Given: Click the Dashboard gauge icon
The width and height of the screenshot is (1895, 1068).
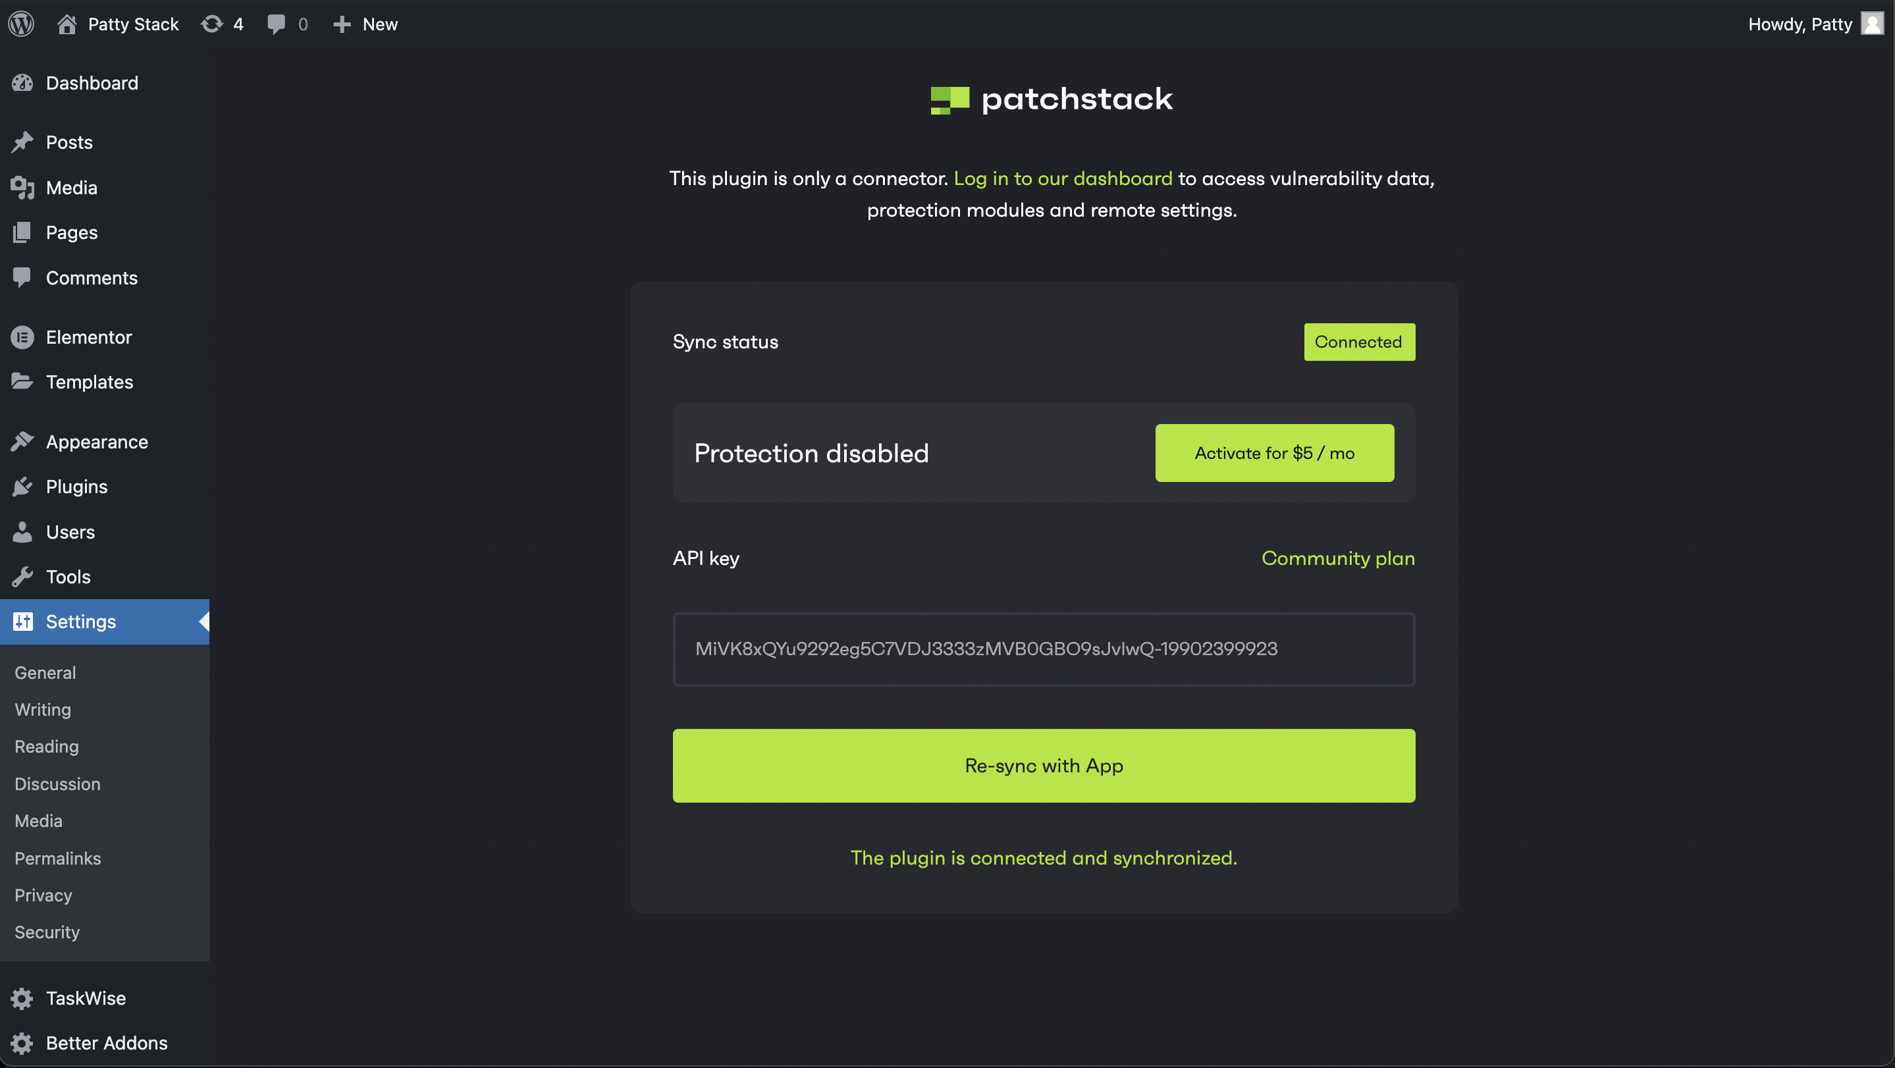Looking at the screenshot, I should coord(22,83).
